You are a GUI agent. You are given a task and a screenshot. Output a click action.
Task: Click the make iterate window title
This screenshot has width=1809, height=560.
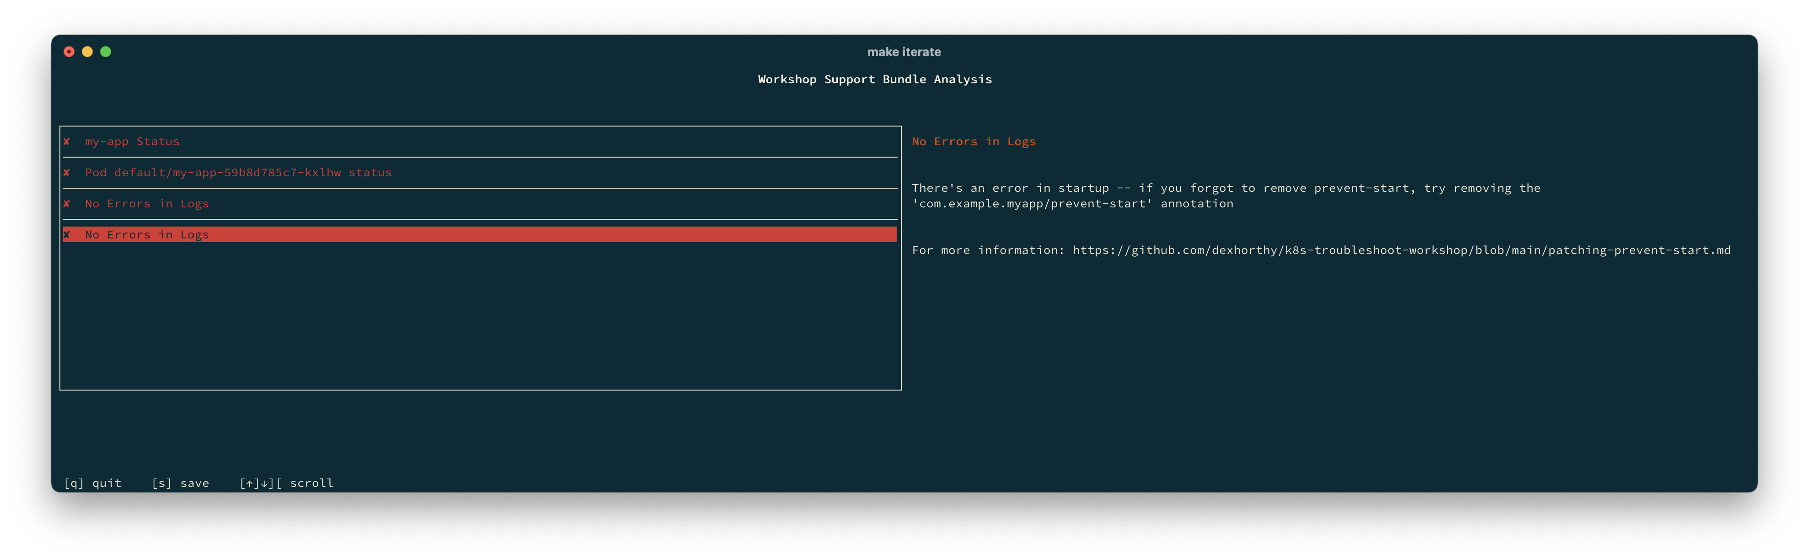click(x=904, y=52)
